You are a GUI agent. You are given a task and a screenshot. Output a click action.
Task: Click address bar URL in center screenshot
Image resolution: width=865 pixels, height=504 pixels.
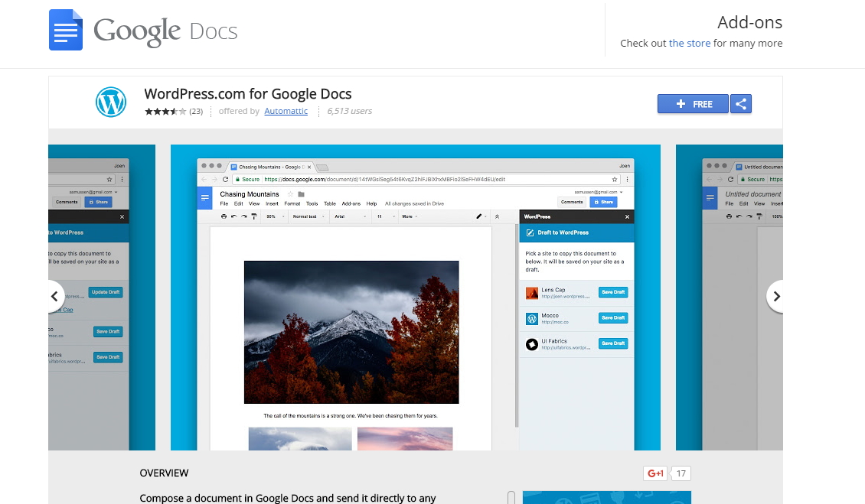tap(384, 179)
